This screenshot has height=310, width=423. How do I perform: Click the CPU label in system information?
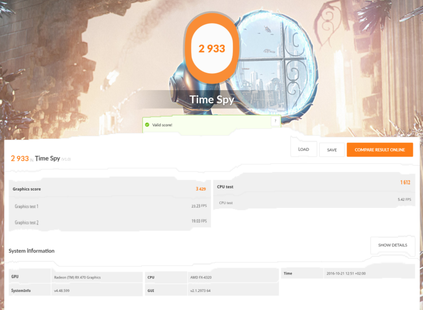[166, 277]
